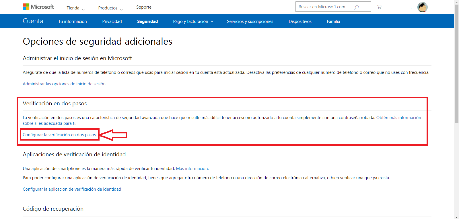Open Servicios y suscripciones tab
Image resolution: width=459 pixels, height=219 pixels.
[x=250, y=21]
